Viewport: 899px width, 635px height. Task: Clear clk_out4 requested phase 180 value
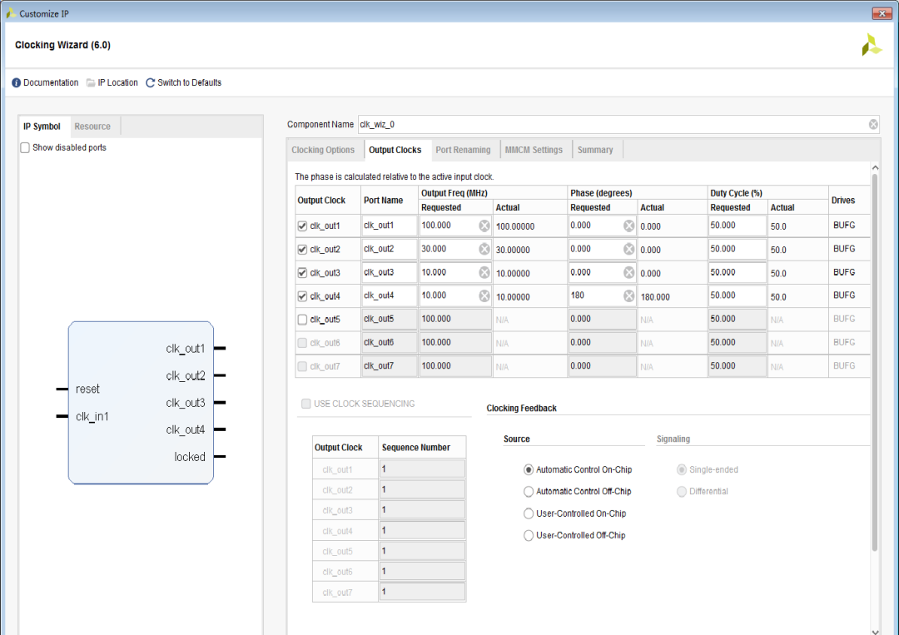(x=628, y=295)
